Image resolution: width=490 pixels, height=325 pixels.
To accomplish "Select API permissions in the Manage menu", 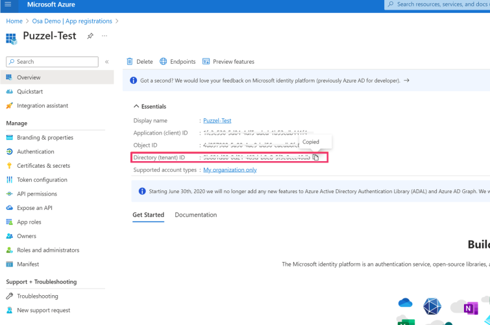I will pos(37,194).
